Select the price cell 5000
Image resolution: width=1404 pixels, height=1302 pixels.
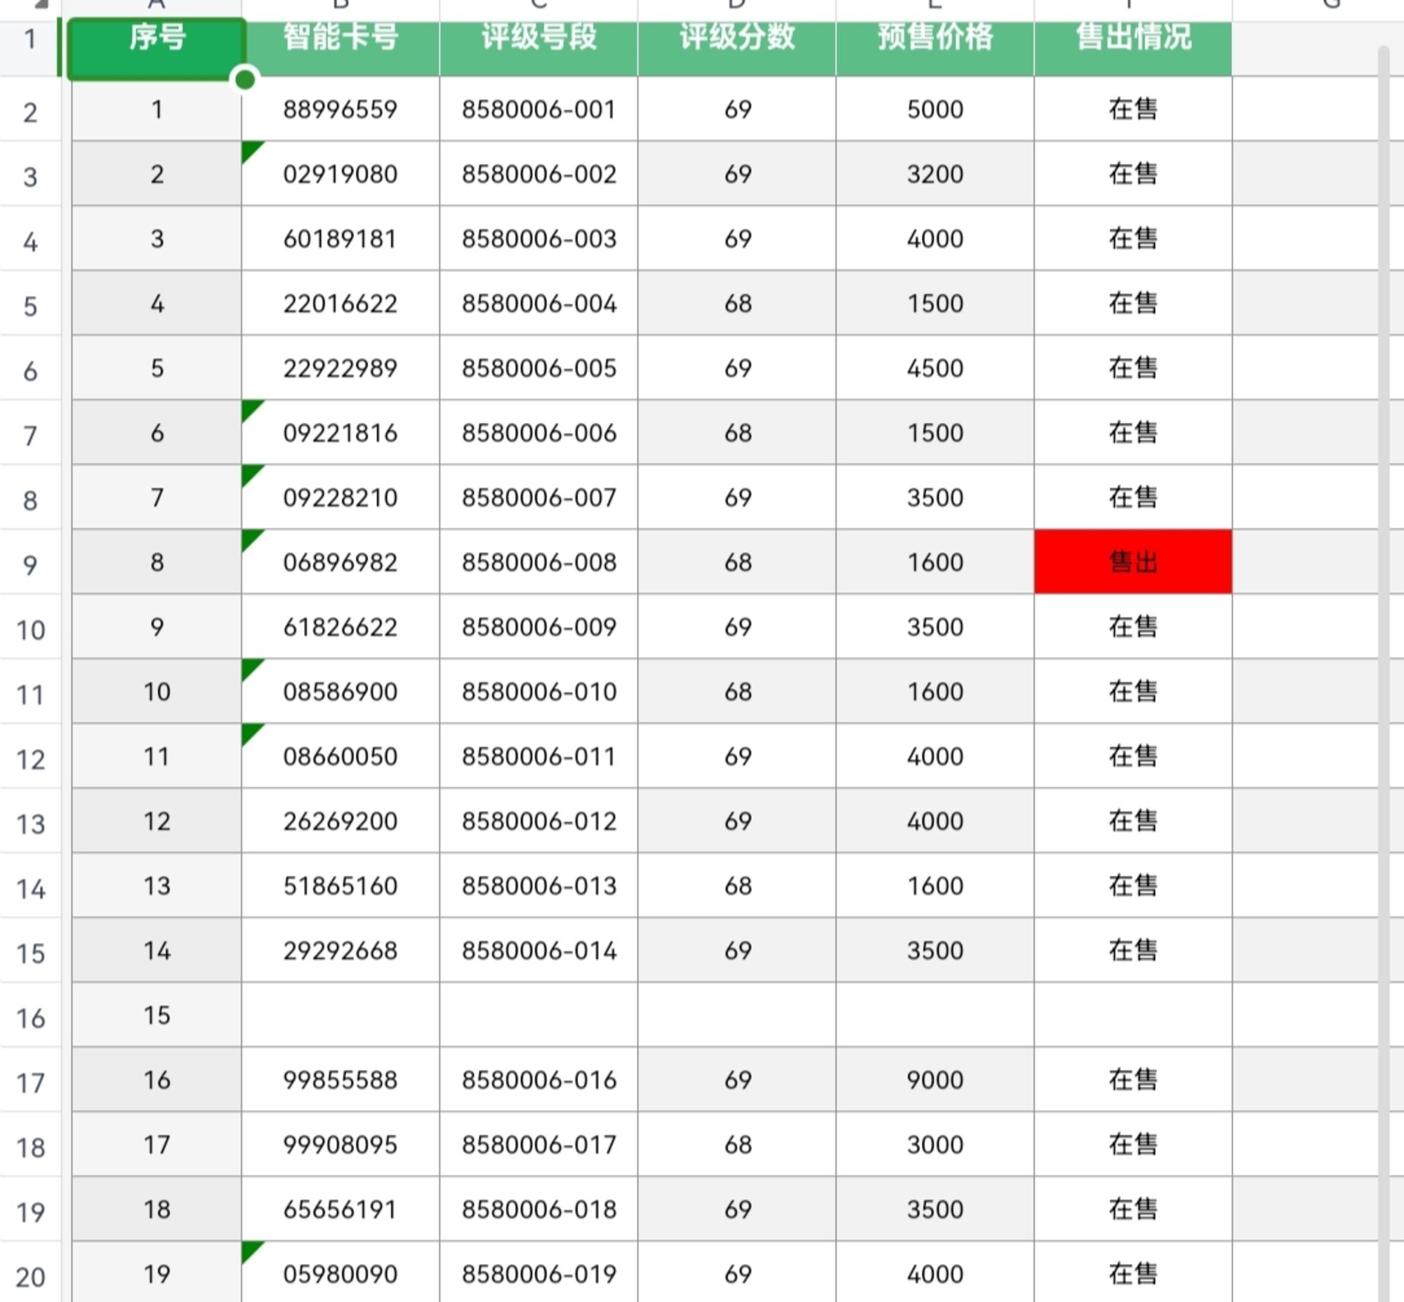pos(935,109)
